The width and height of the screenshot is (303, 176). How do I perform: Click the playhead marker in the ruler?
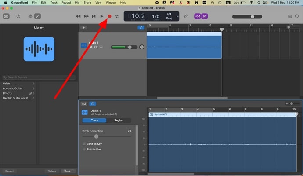tap(222, 29)
